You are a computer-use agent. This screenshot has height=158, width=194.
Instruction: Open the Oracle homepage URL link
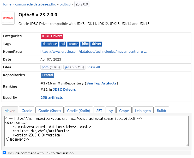(x=94, y=51)
